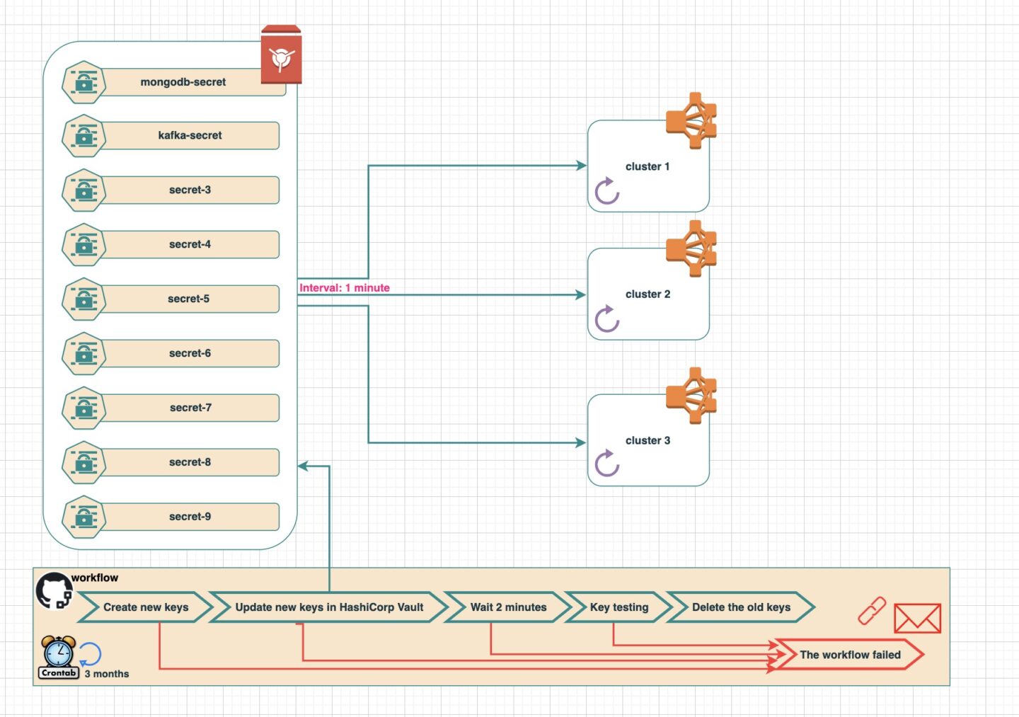Select the secret-7 lock icon

coord(84,408)
